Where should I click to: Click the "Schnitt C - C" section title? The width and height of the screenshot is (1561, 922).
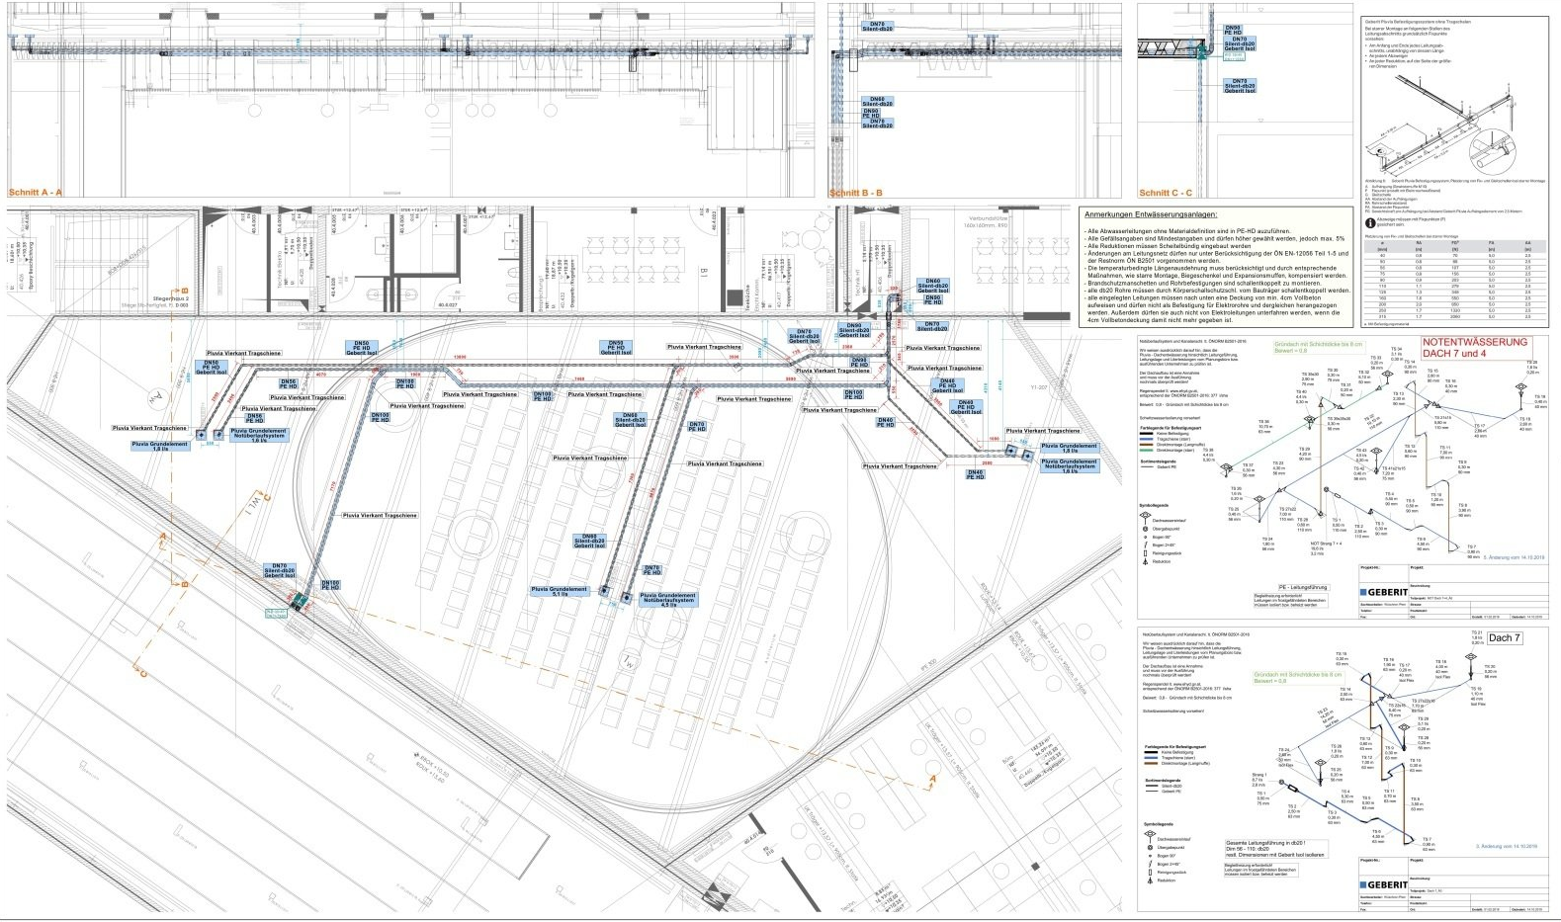point(1167,193)
